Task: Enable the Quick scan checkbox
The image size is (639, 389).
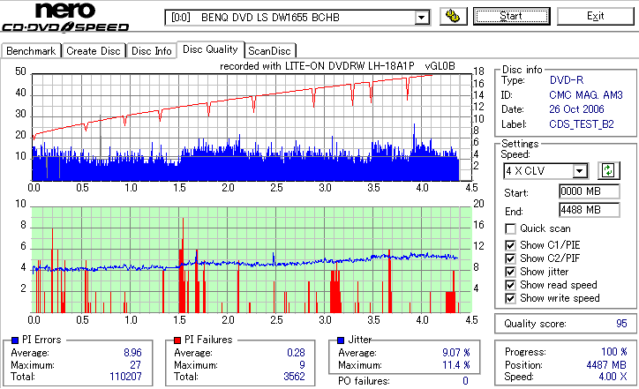Action: pyautogui.click(x=510, y=228)
